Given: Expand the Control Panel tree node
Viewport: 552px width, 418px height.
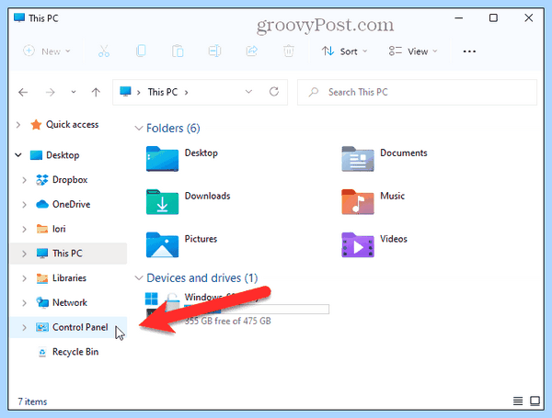Looking at the screenshot, I should click(24, 328).
